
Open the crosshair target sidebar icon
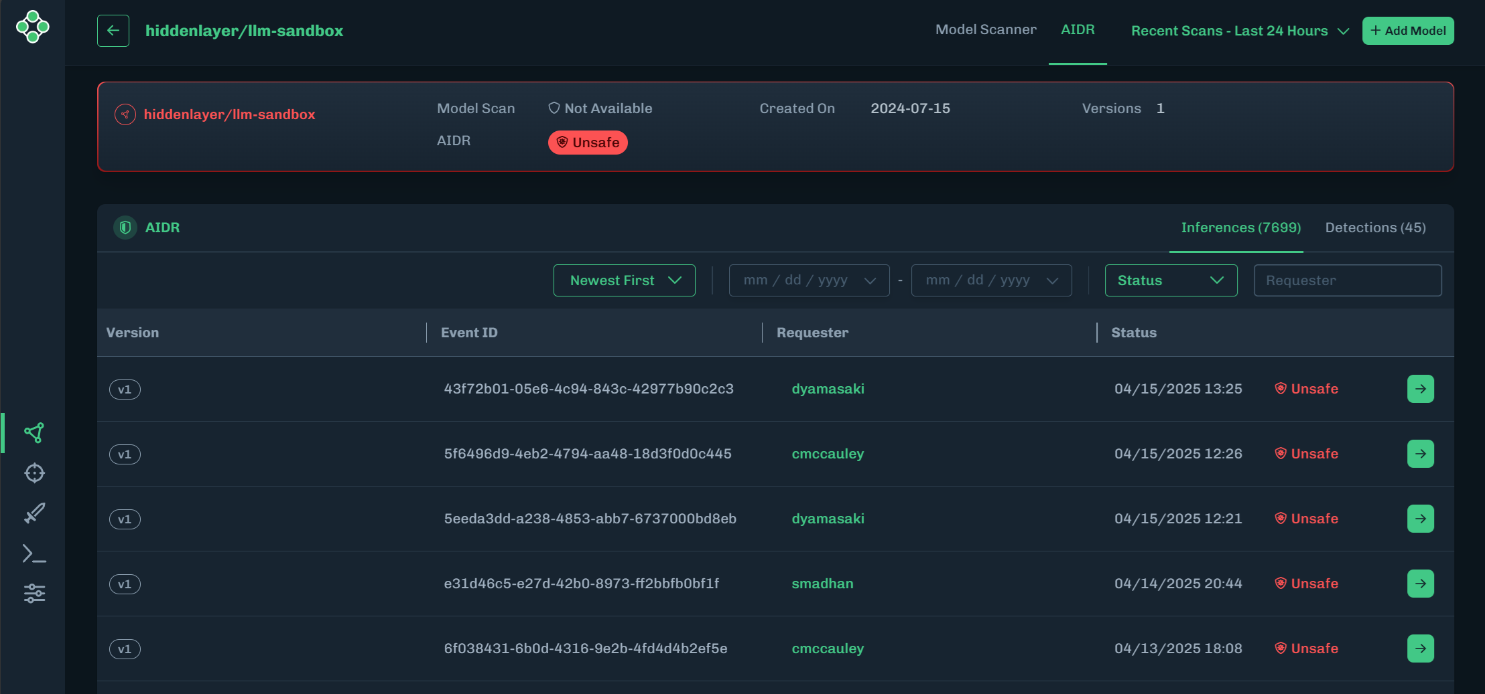point(34,473)
